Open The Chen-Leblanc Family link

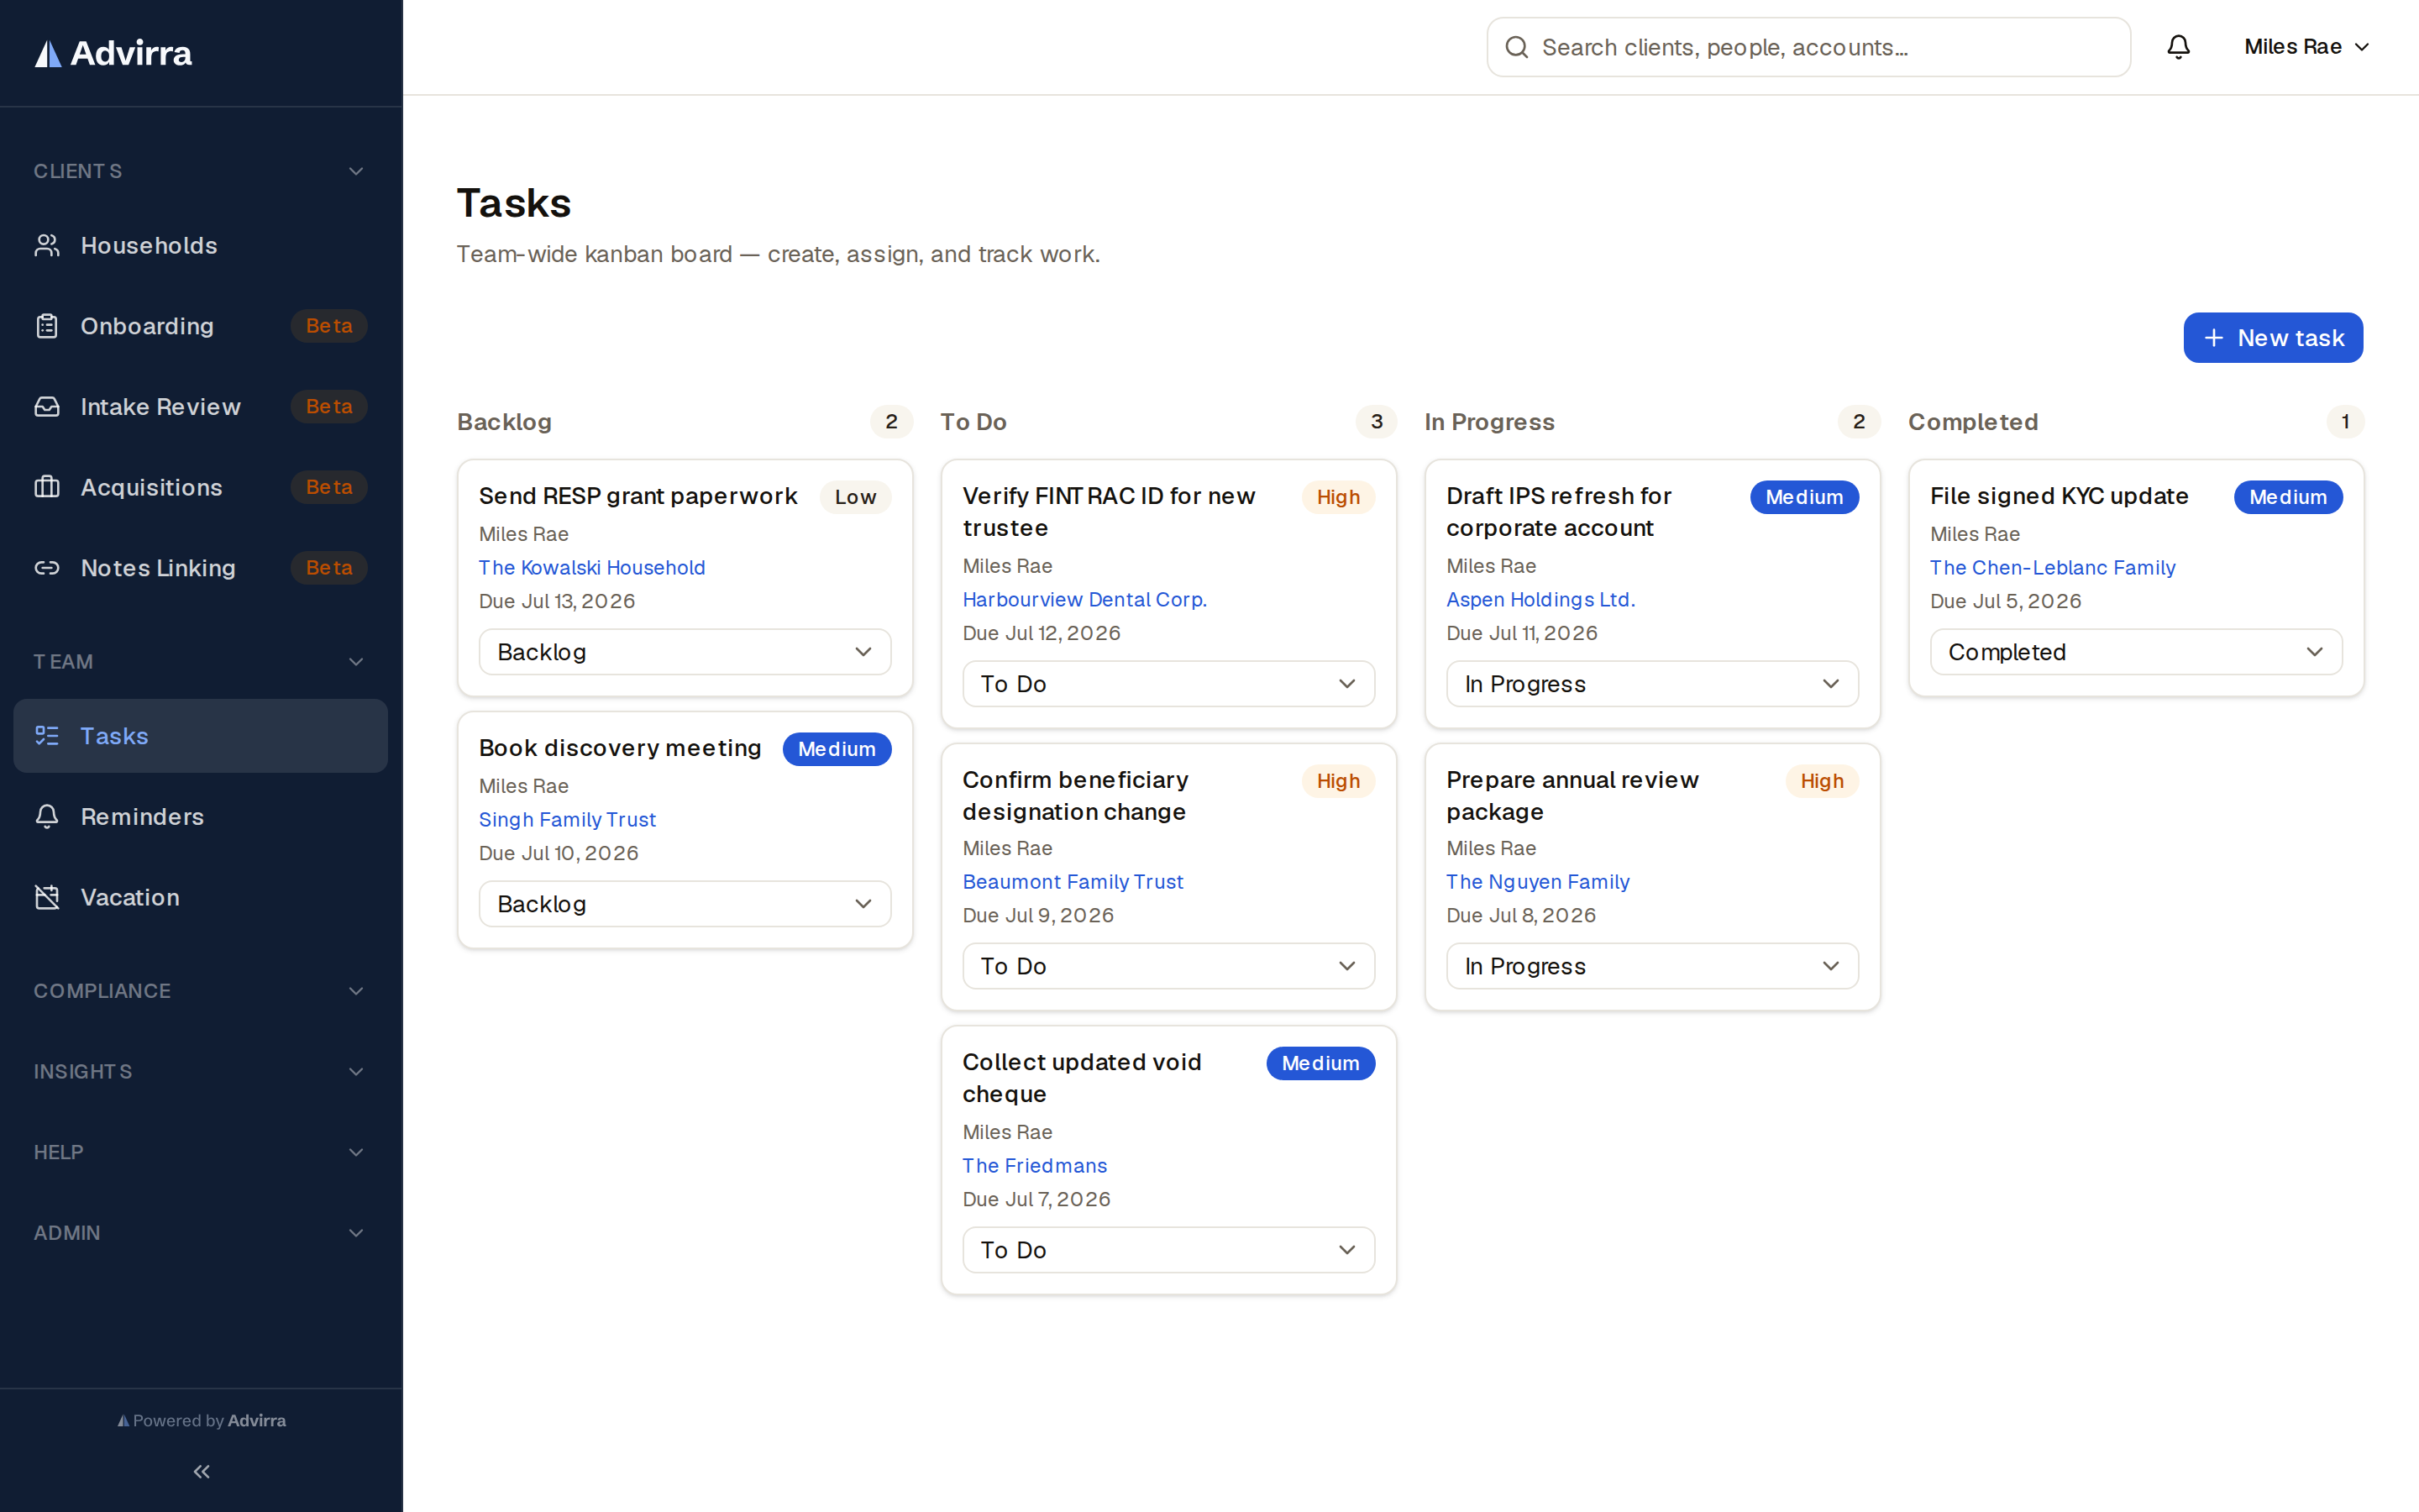pos(2052,568)
